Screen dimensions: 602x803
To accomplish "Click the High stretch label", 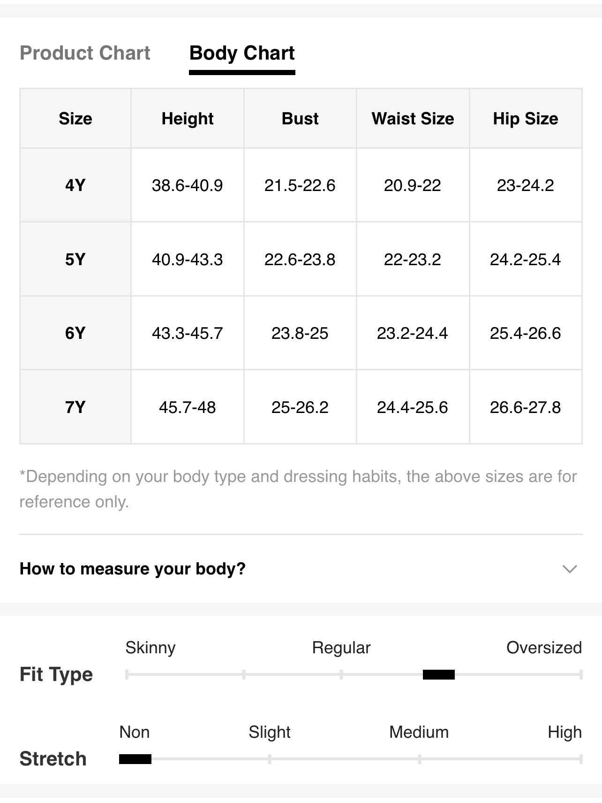I will click(x=564, y=732).
